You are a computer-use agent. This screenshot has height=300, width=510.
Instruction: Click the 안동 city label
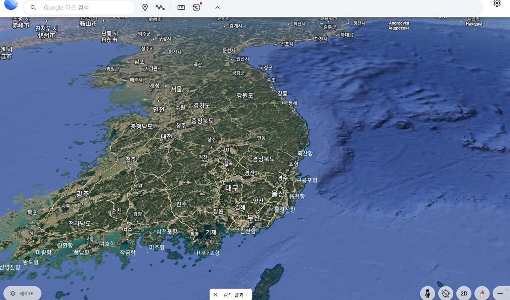pos(261,138)
